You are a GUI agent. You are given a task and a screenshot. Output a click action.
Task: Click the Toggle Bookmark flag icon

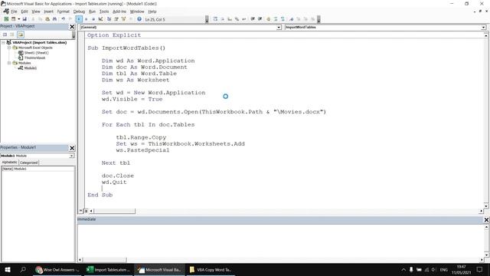(x=291, y=19)
